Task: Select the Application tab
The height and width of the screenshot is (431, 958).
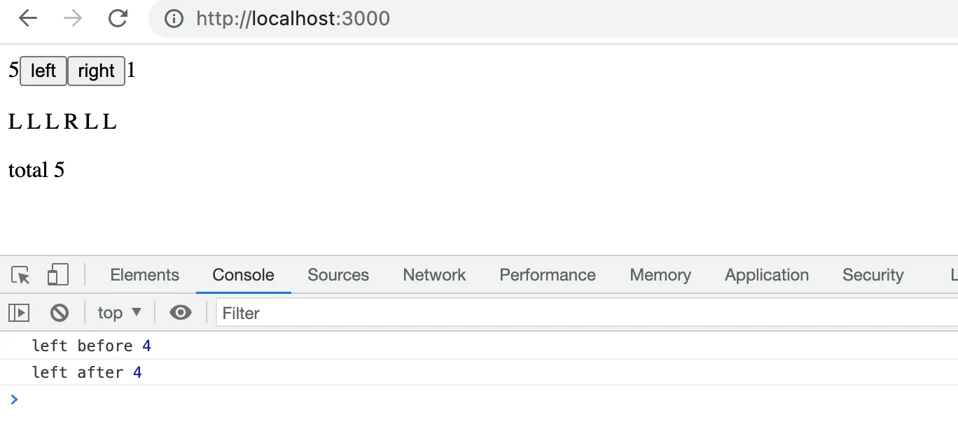Action: click(x=767, y=275)
